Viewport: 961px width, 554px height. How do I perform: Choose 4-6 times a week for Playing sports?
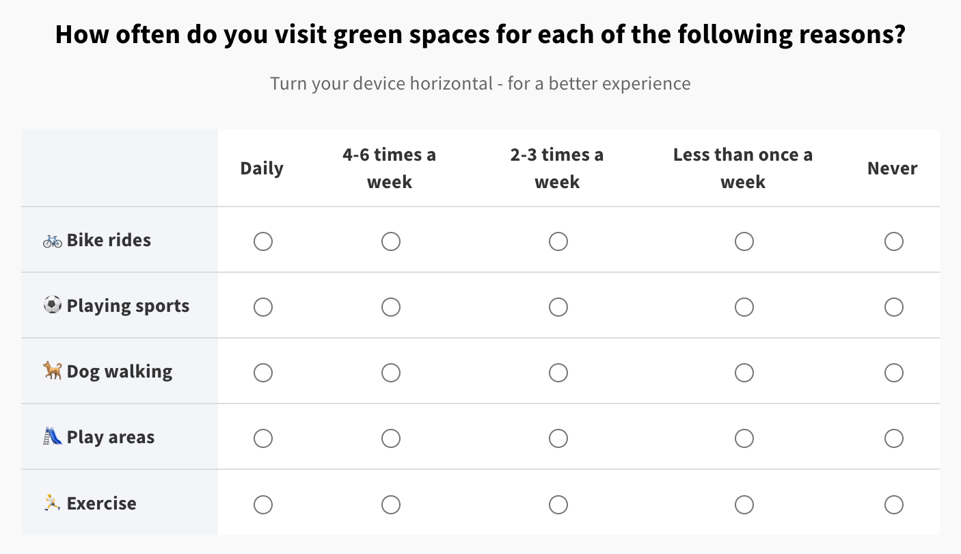tap(391, 307)
